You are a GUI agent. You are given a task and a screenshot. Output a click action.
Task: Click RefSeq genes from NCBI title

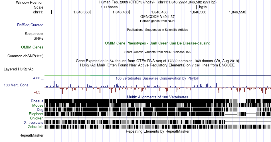[x=157, y=21]
